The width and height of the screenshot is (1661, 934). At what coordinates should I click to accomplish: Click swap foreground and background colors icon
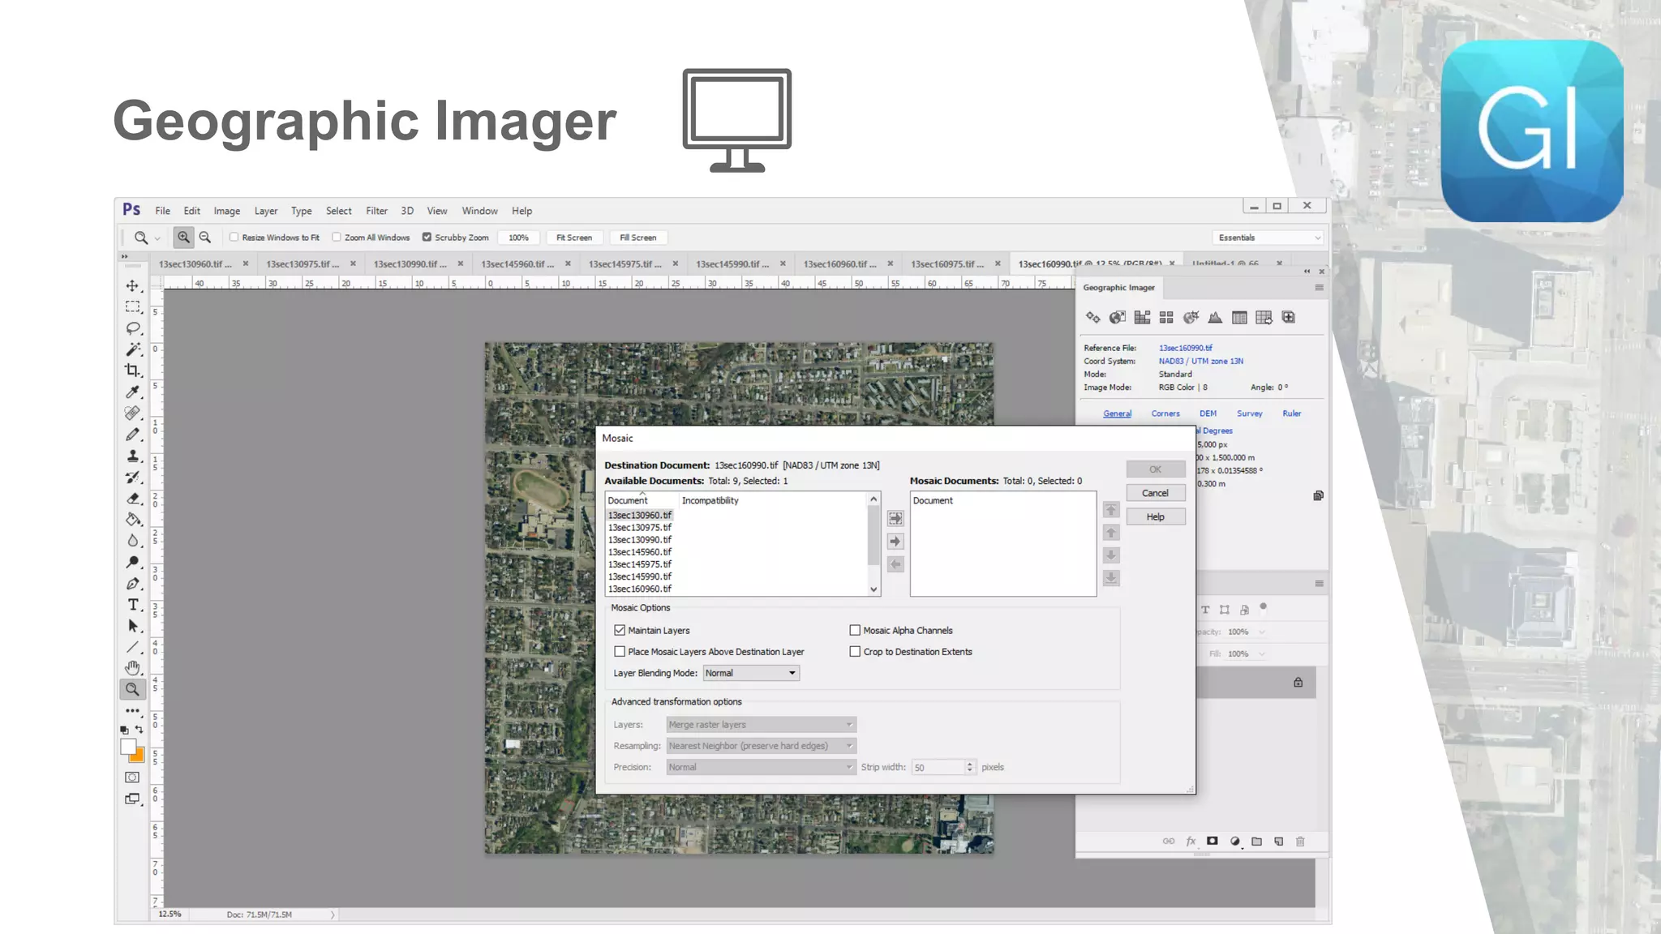click(x=139, y=730)
